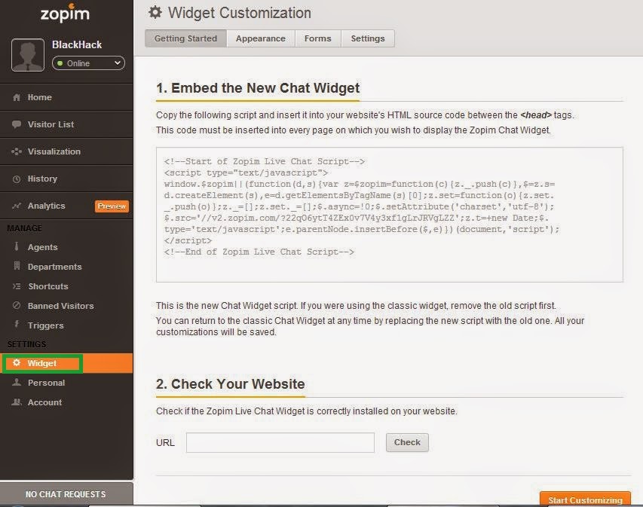Click the URL input field
The width and height of the screenshot is (643, 507).
point(280,443)
